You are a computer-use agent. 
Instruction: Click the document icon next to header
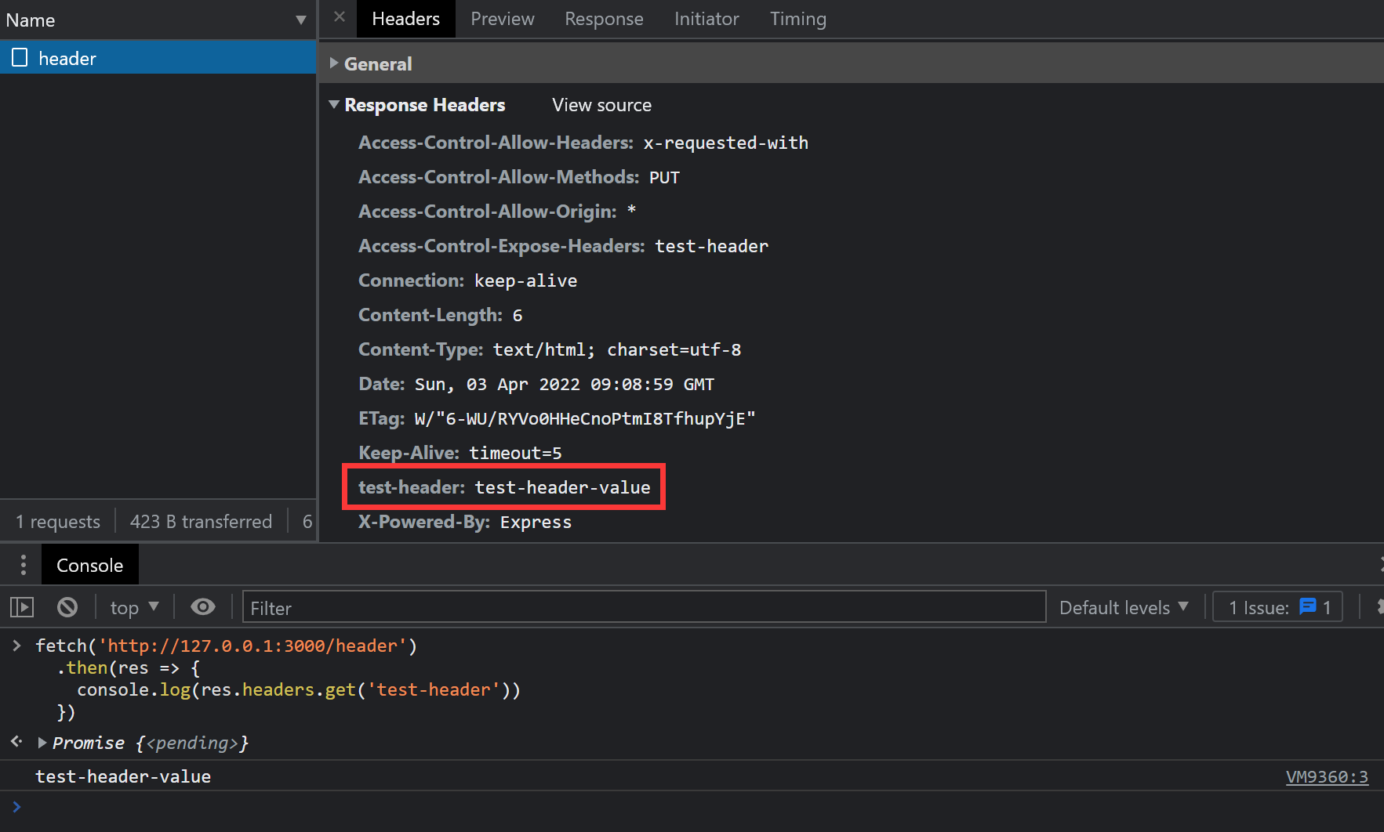[x=20, y=58]
